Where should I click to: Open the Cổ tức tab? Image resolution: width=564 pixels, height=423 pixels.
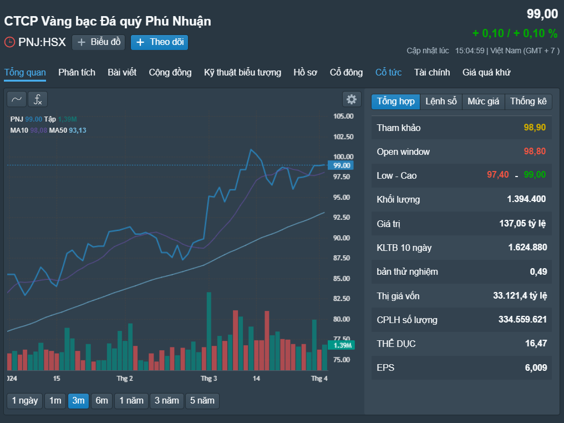(x=388, y=72)
